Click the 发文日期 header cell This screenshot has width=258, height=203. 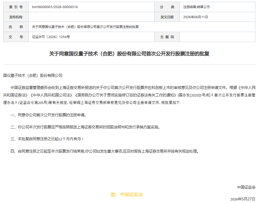167,17
